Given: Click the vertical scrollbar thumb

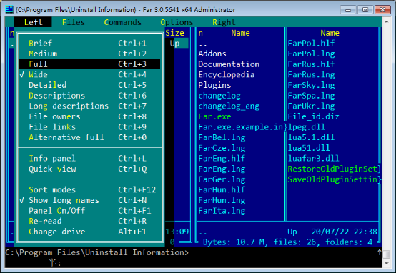Looking at the screenshot, I should (387, 254).
